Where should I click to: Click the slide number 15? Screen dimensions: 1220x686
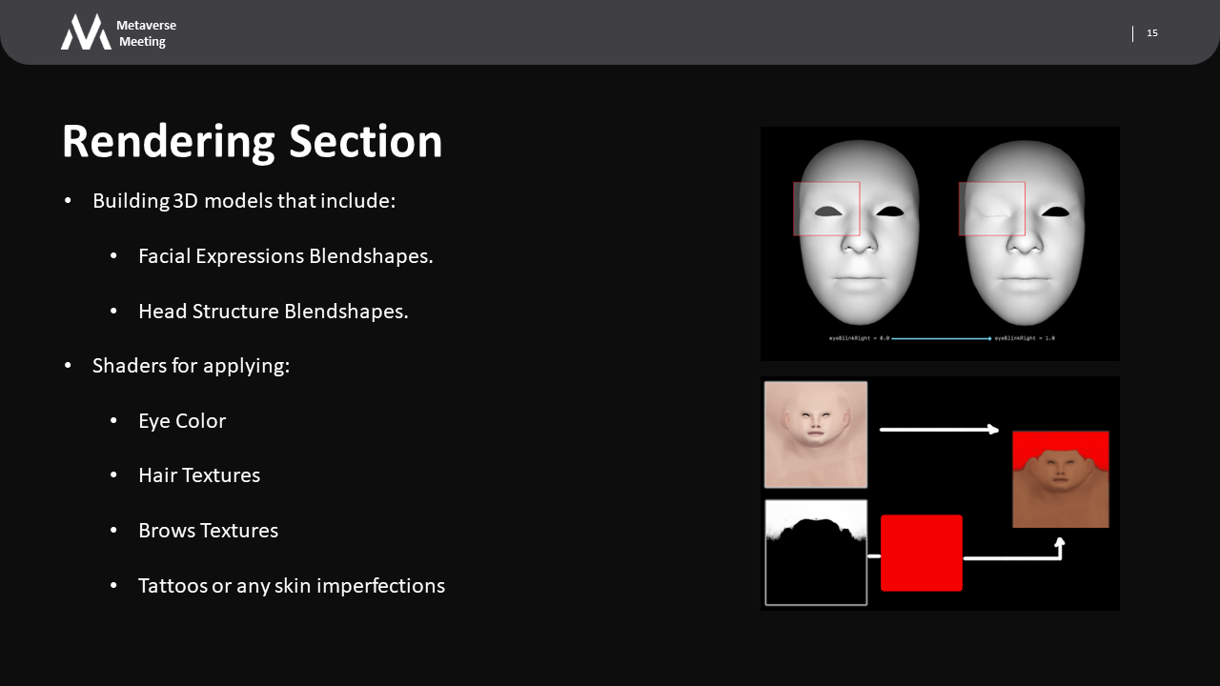tap(1151, 33)
